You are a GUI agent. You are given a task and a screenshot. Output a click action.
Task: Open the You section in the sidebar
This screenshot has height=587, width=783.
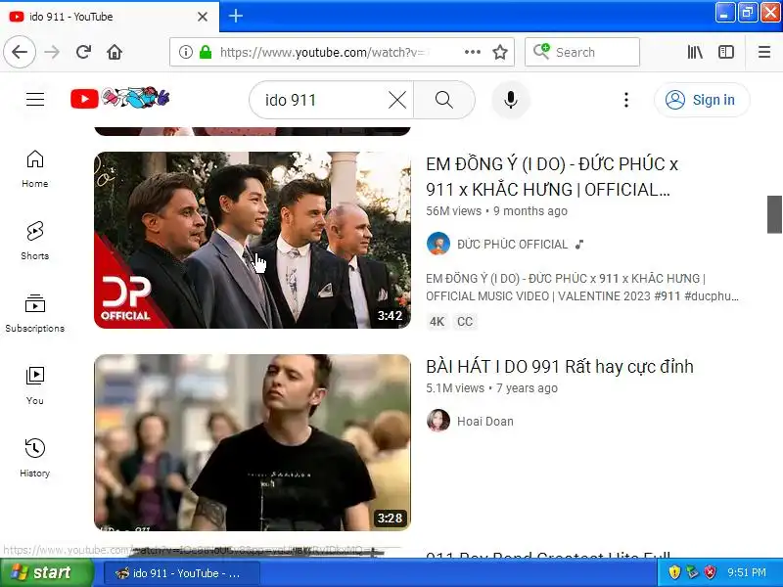(35, 385)
